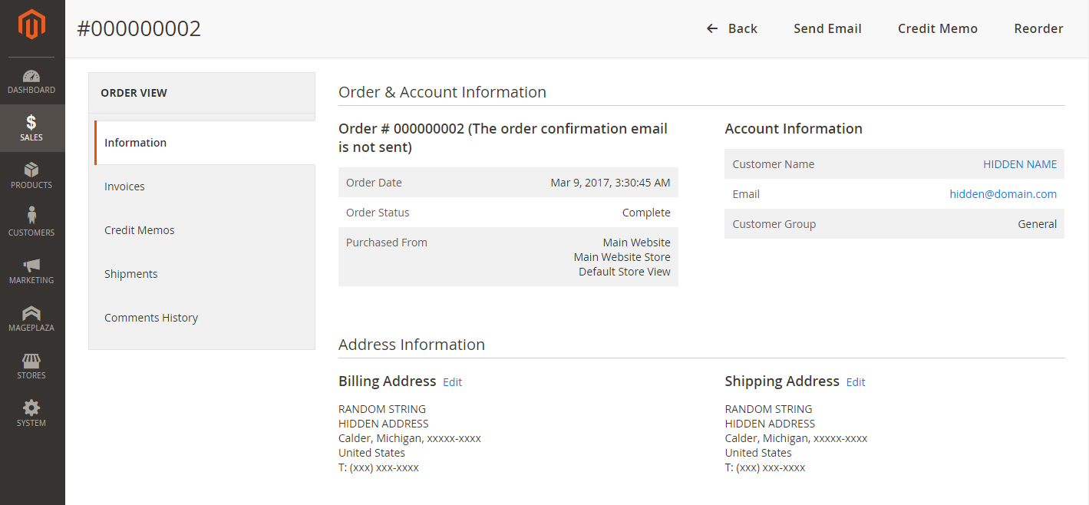Select the Information tab in Order View
1089x505 pixels.
tap(205, 143)
